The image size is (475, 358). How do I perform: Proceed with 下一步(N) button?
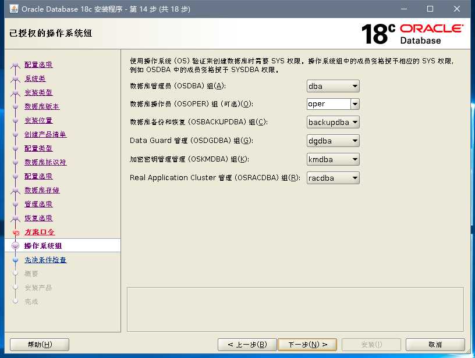click(307, 345)
